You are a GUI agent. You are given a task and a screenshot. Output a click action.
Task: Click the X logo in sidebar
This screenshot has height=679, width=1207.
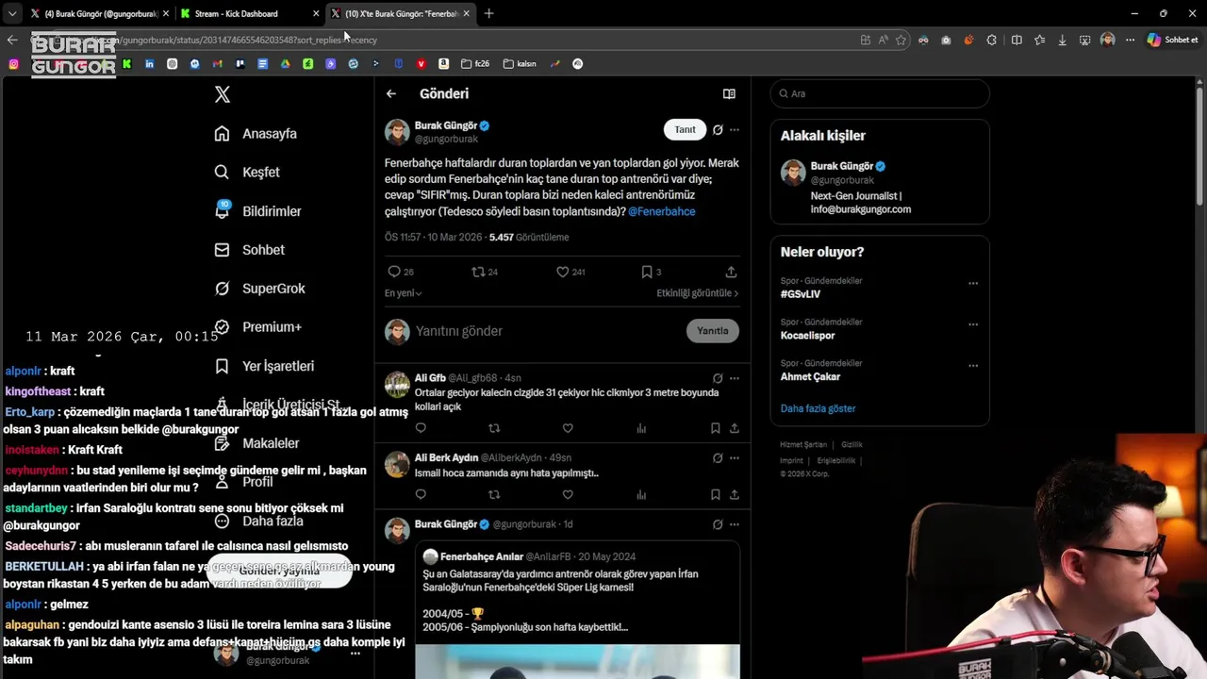[x=223, y=94]
